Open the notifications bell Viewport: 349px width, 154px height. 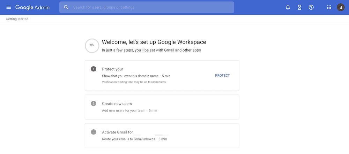[288, 7]
